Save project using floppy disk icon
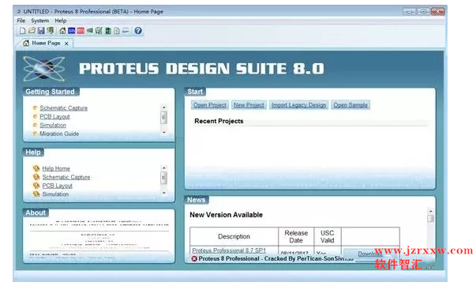 point(41,31)
